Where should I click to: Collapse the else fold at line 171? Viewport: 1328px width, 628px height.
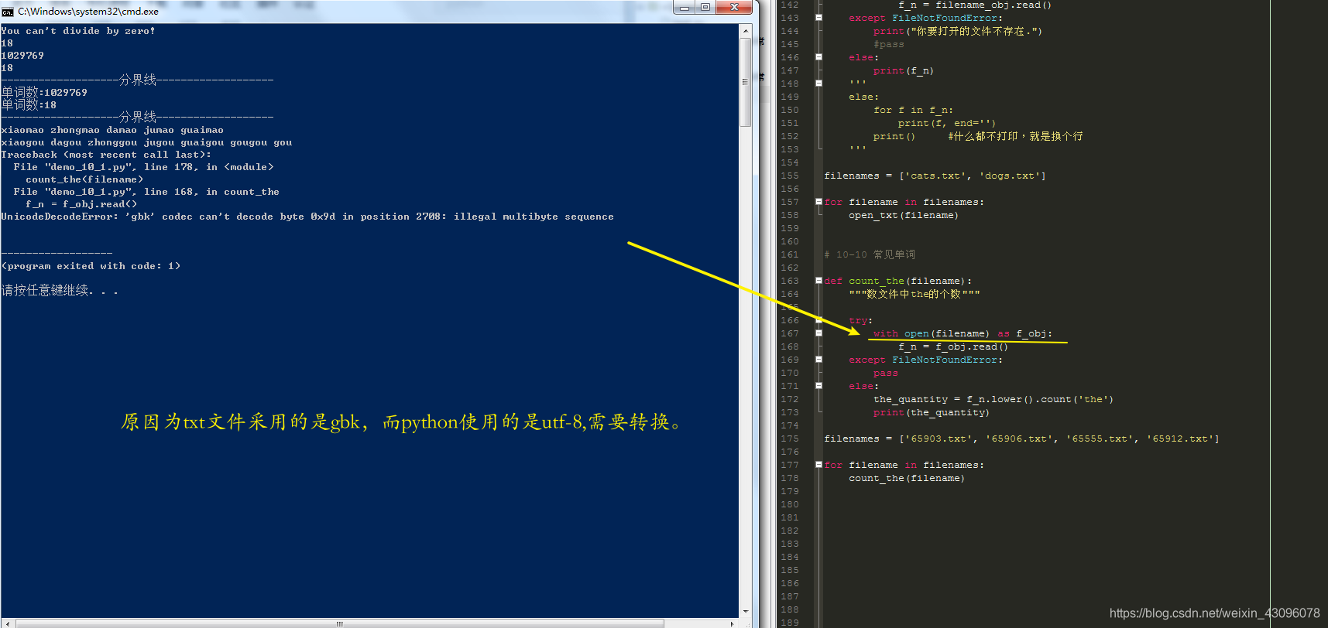click(x=818, y=386)
